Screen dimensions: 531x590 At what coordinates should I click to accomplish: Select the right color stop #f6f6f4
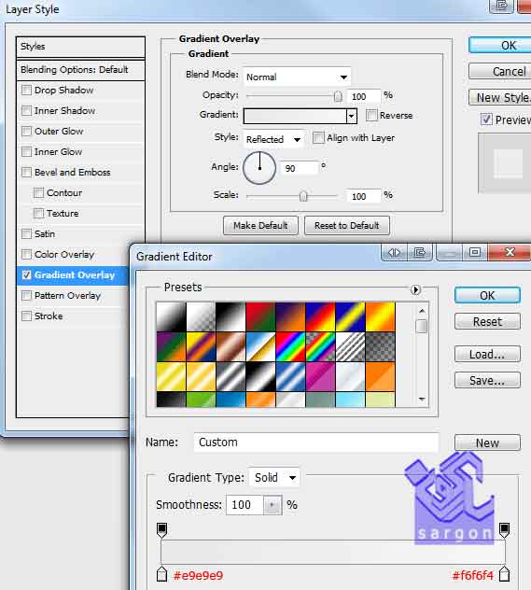pyautogui.click(x=504, y=574)
